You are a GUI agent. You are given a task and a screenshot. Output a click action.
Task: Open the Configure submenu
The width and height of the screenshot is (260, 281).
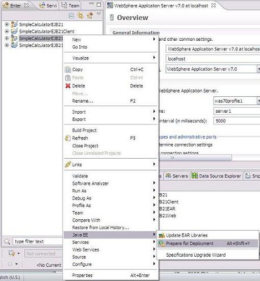click(x=111, y=265)
